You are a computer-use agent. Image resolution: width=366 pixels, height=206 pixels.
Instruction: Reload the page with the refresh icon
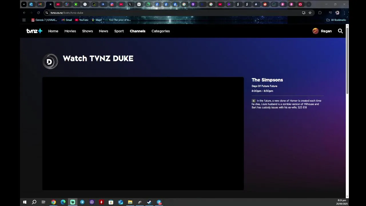tap(38, 13)
